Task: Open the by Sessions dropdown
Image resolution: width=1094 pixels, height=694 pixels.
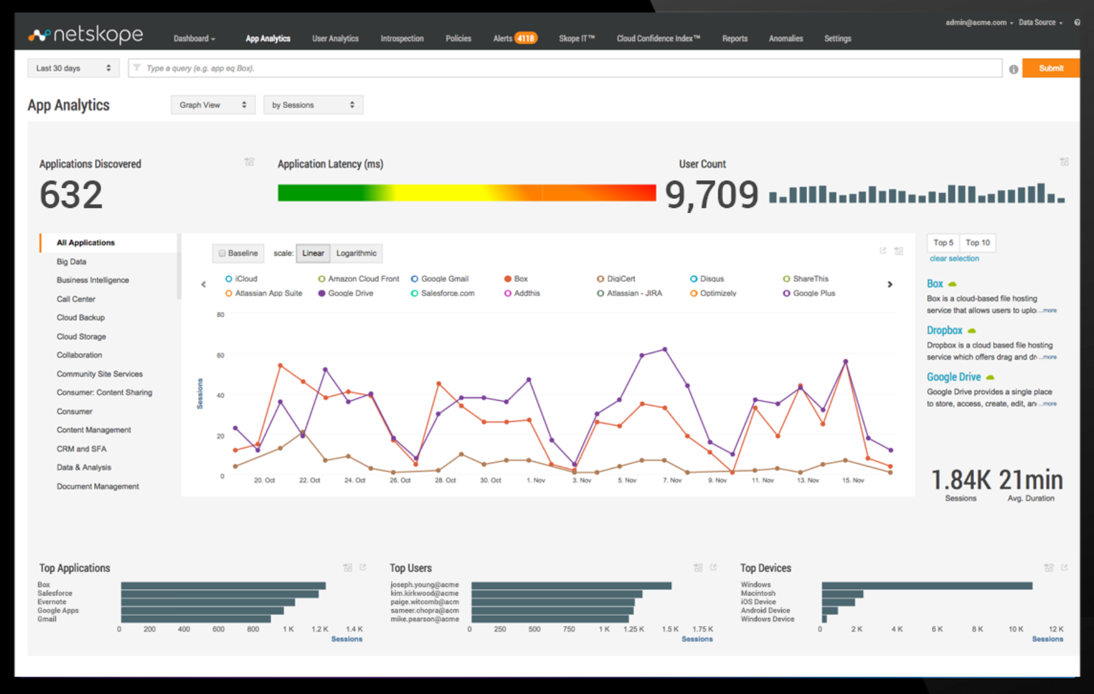Action: (313, 105)
